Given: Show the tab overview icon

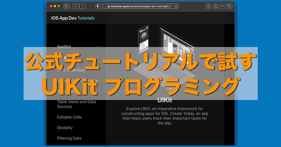Looking at the screenshot, I should tap(229, 6).
